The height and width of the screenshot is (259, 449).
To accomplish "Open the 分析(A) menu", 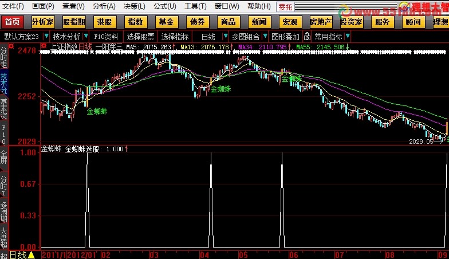I will (103, 6).
